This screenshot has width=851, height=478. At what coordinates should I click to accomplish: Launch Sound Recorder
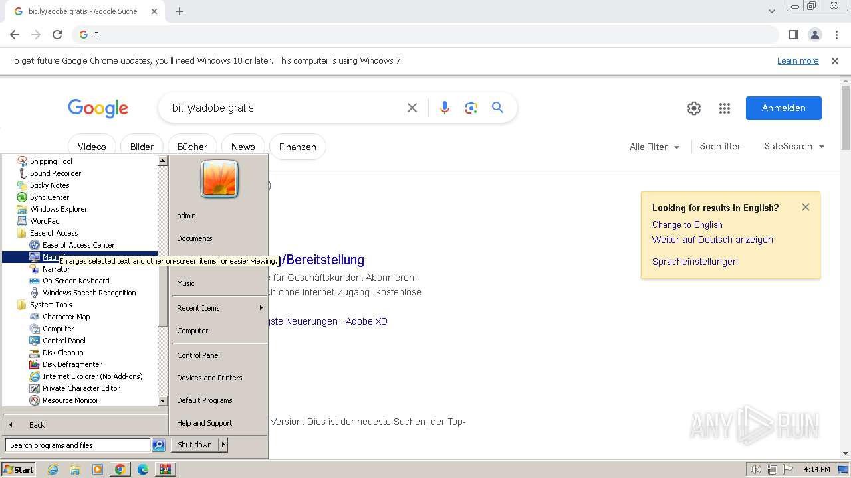click(55, 173)
